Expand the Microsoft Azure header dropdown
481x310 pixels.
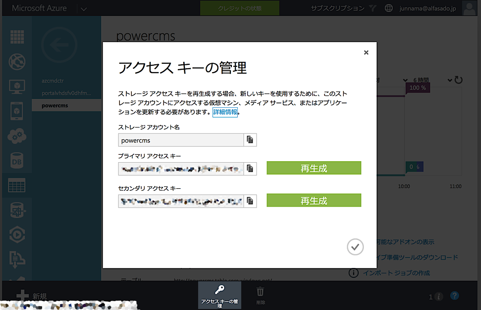(84, 9)
